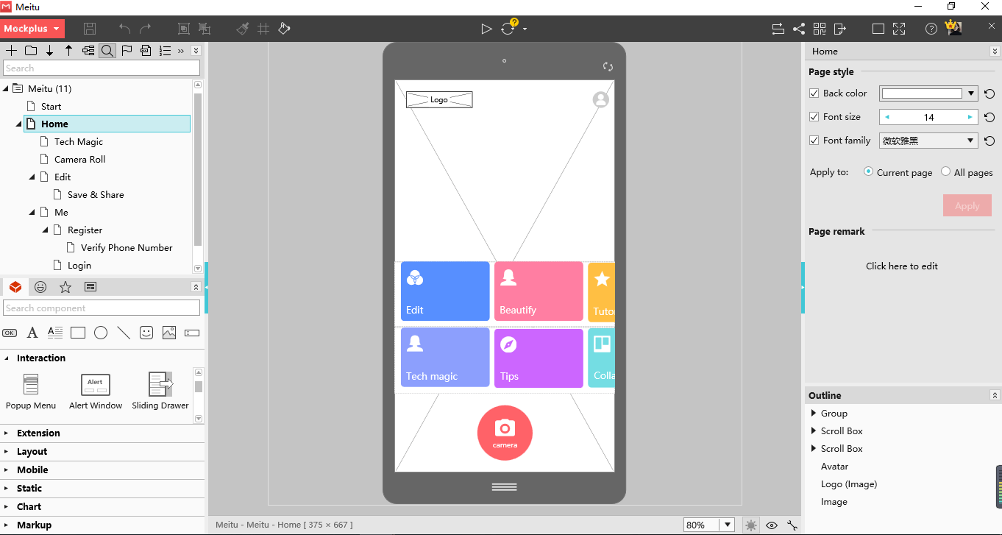Click the Apply button

(x=967, y=205)
